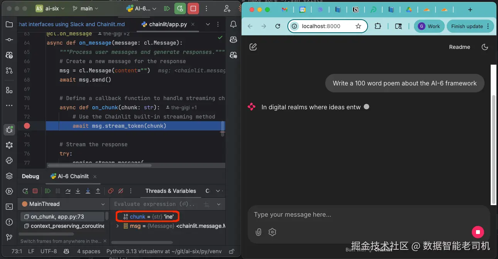Stop the running process with red square button
The height and width of the screenshot is (259, 498).
pos(193,8)
